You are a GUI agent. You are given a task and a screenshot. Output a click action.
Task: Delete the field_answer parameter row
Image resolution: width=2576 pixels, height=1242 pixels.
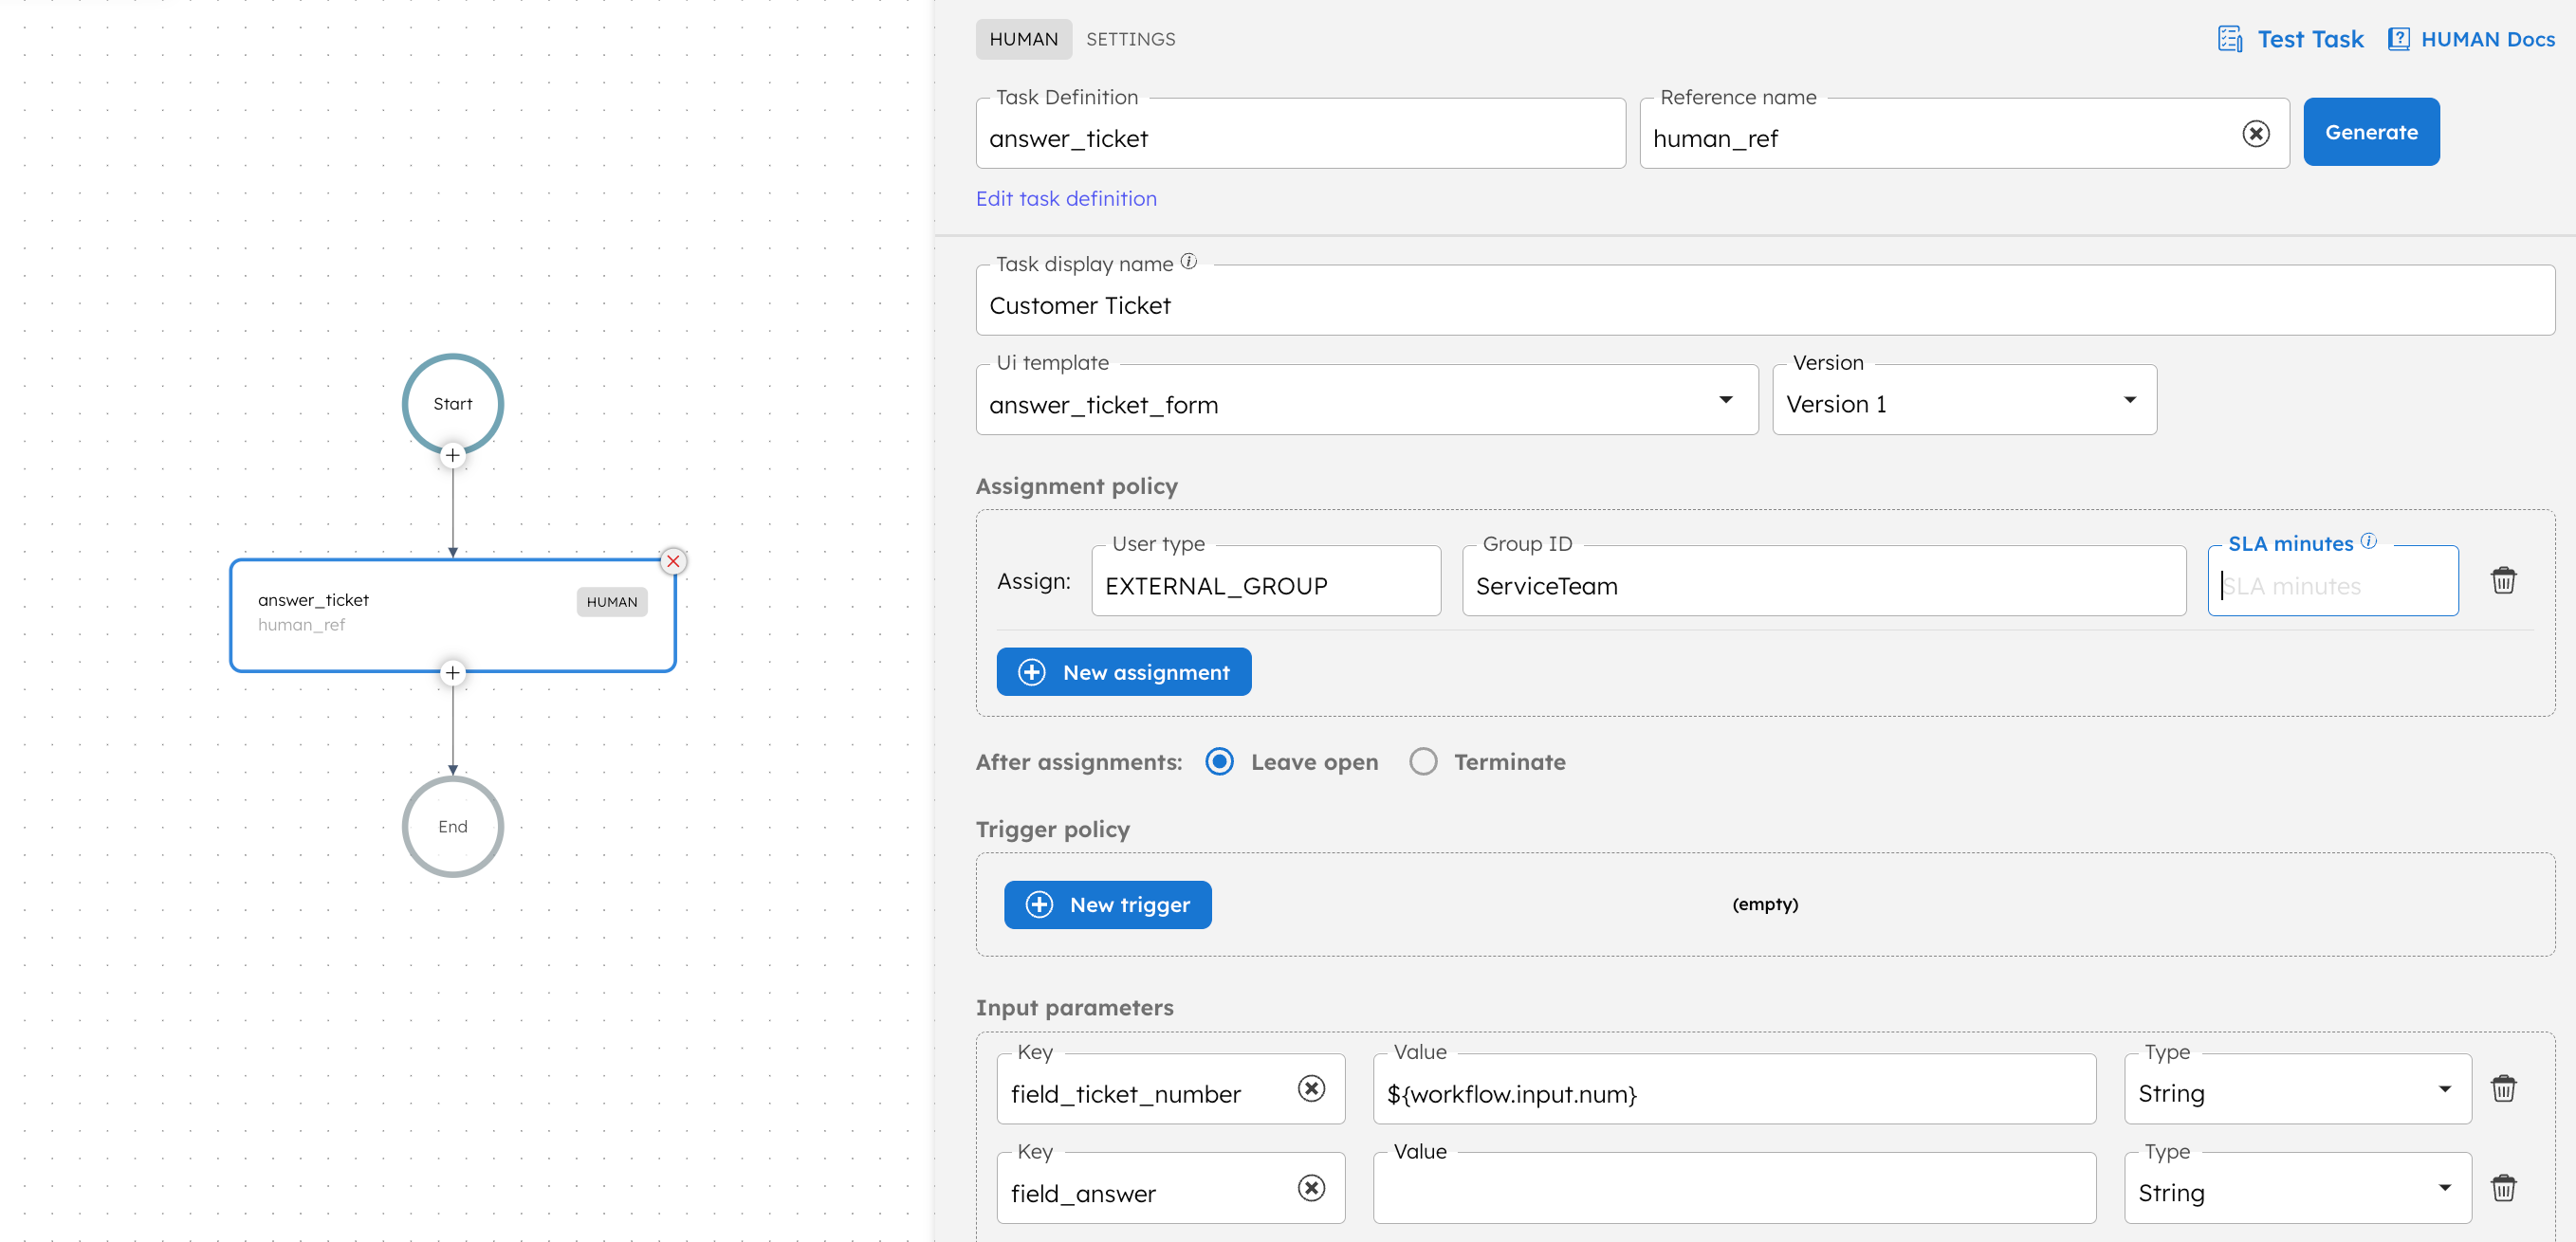2503,1188
